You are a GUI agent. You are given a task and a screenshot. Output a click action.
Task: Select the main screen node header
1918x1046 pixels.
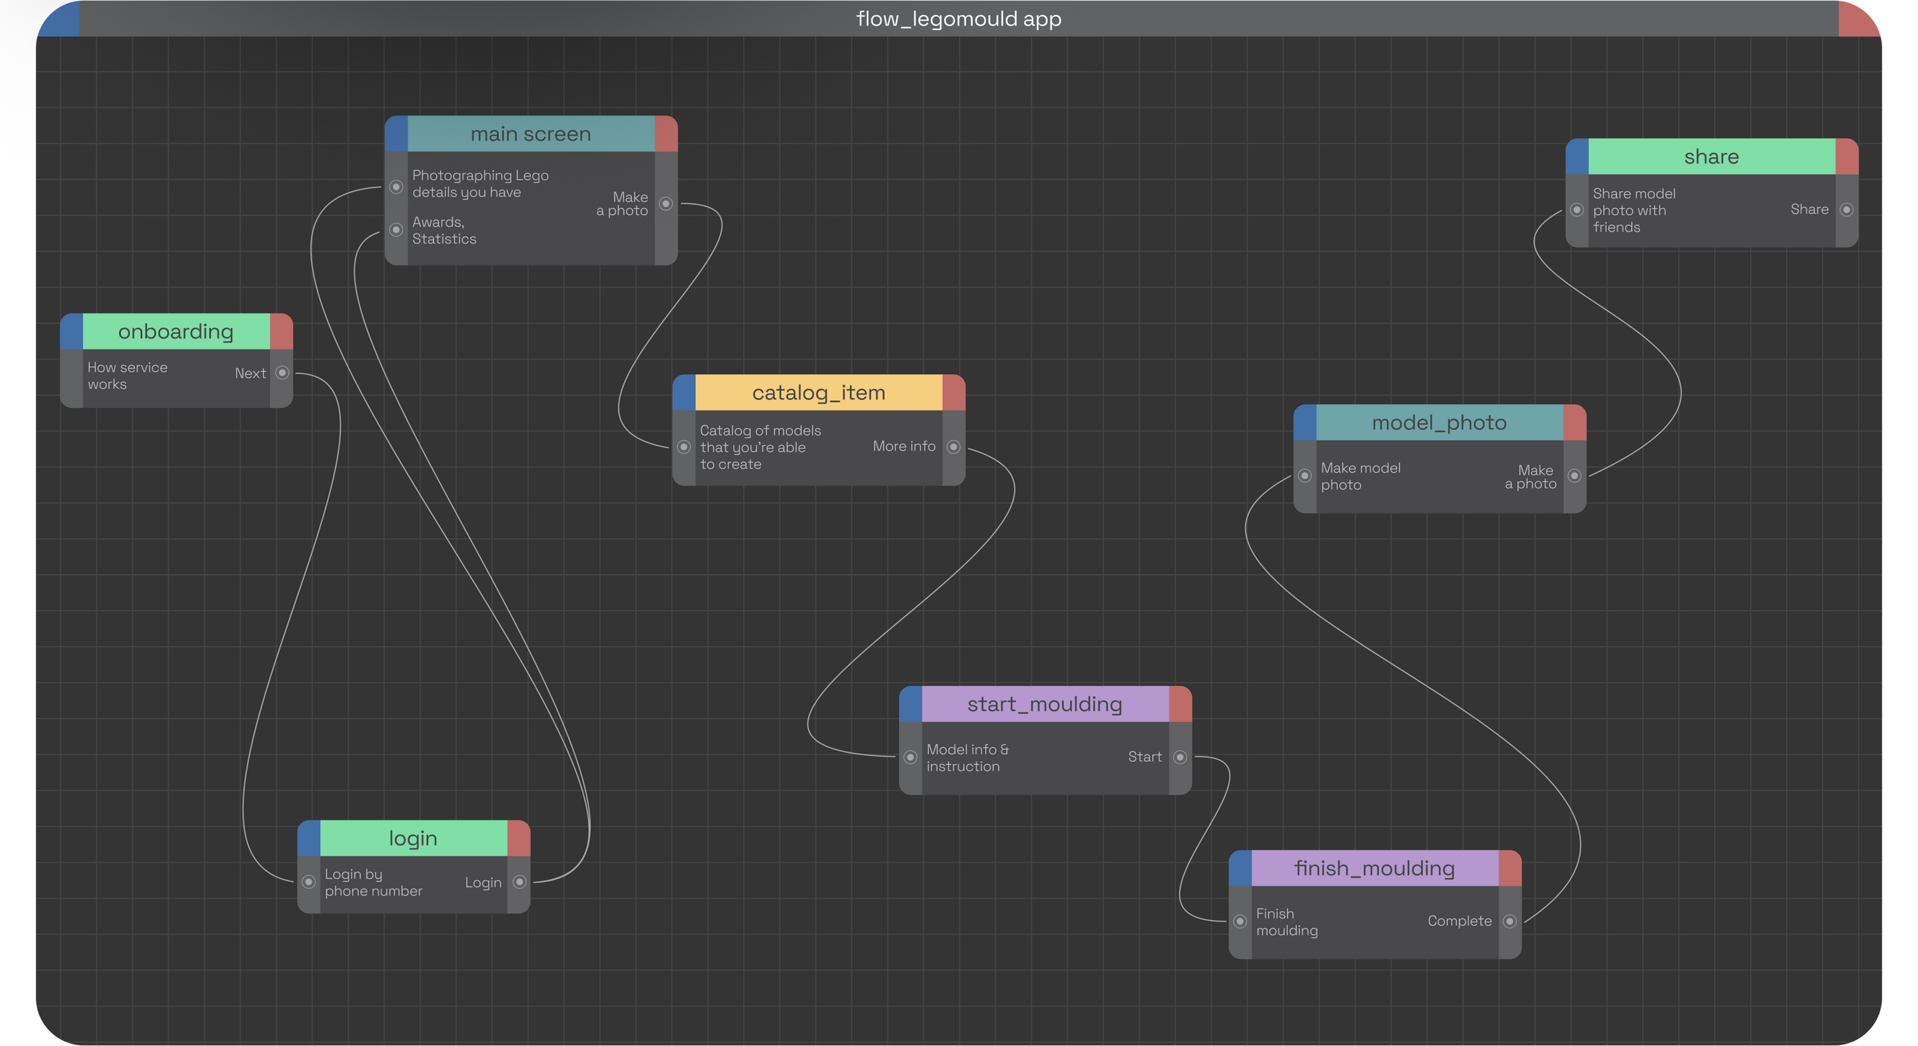tap(530, 134)
